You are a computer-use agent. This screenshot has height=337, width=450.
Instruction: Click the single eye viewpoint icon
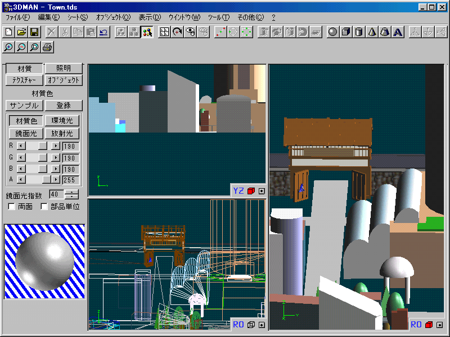(190, 32)
